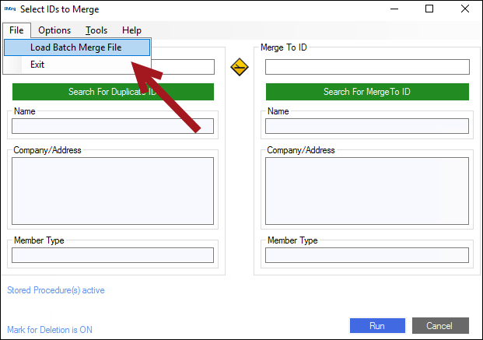This screenshot has width=483, height=340.
Task: Open the Help menu
Action: (131, 30)
